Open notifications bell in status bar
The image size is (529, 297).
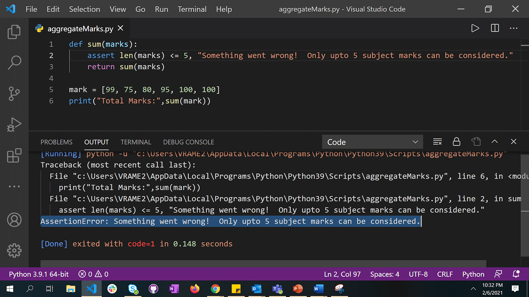tap(516, 274)
